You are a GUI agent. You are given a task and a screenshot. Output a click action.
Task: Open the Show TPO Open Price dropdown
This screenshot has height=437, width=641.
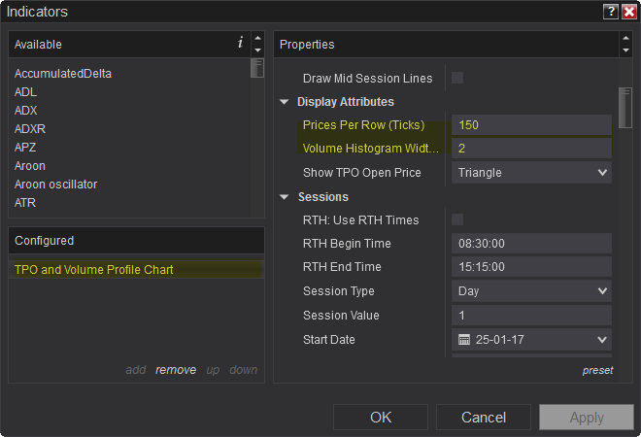(531, 173)
